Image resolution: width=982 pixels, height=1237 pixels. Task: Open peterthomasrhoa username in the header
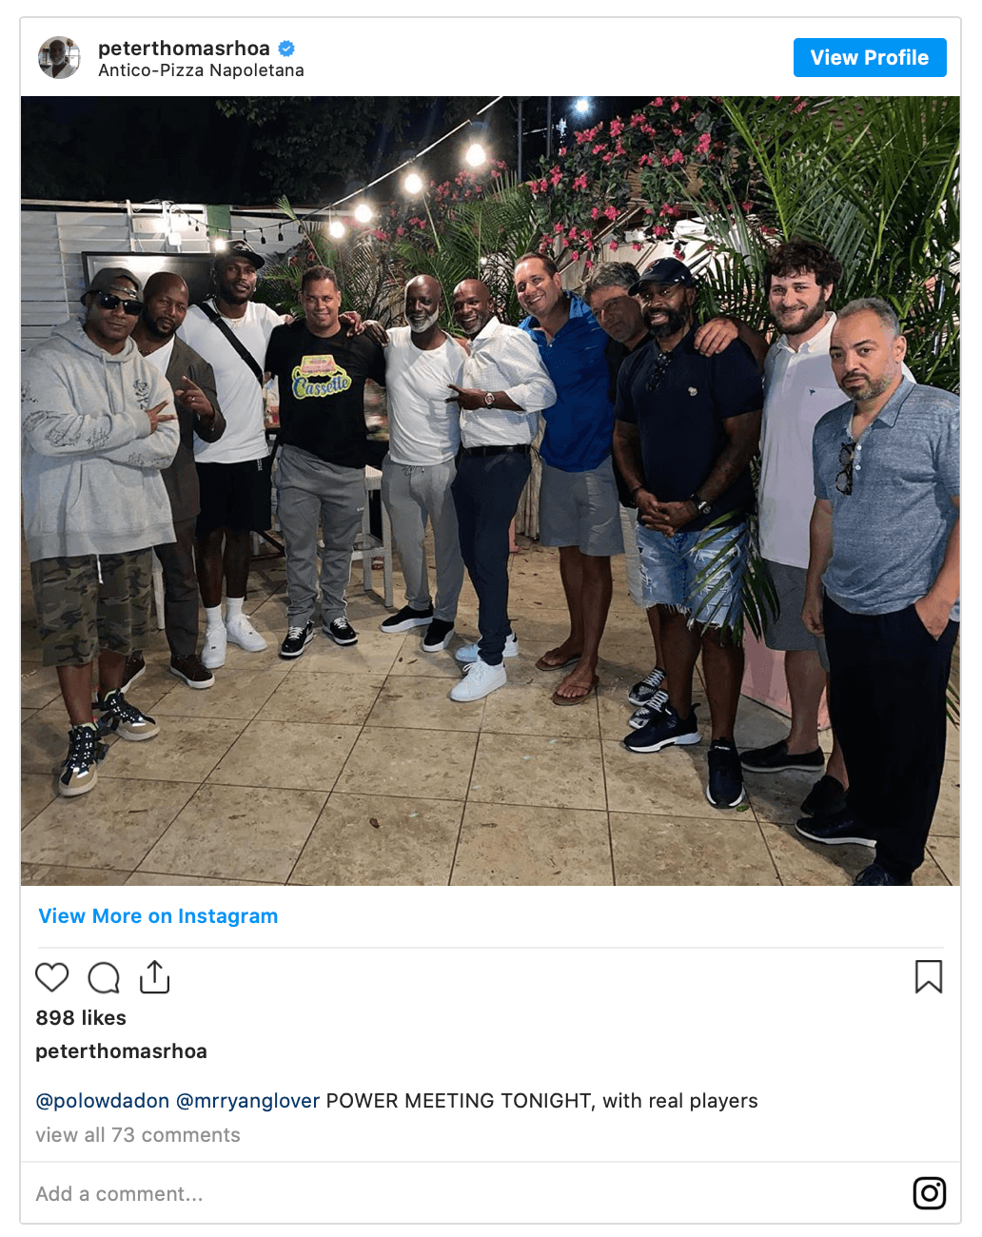pyautogui.click(x=184, y=48)
